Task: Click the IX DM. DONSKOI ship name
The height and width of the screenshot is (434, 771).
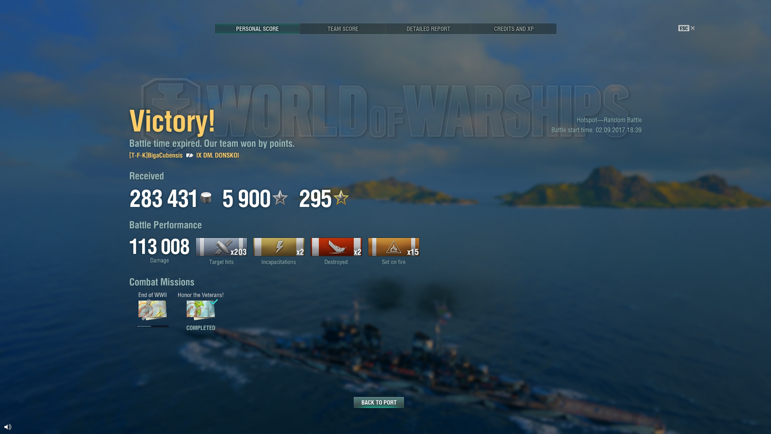Action: pyautogui.click(x=218, y=156)
